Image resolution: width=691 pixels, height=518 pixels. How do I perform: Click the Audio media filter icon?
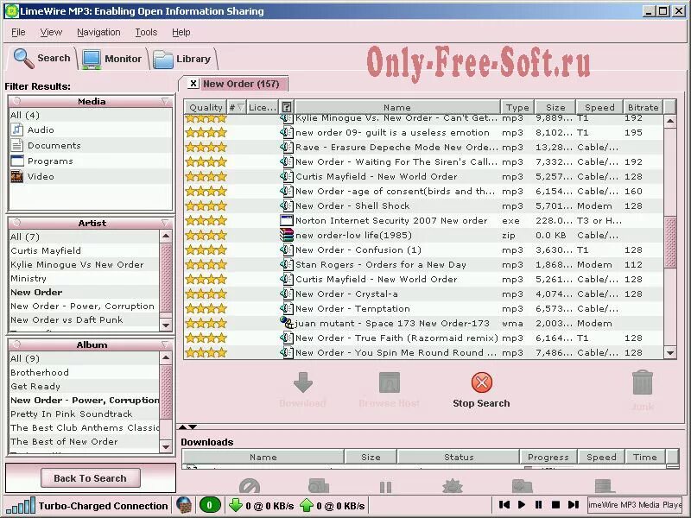tap(16, 130)
